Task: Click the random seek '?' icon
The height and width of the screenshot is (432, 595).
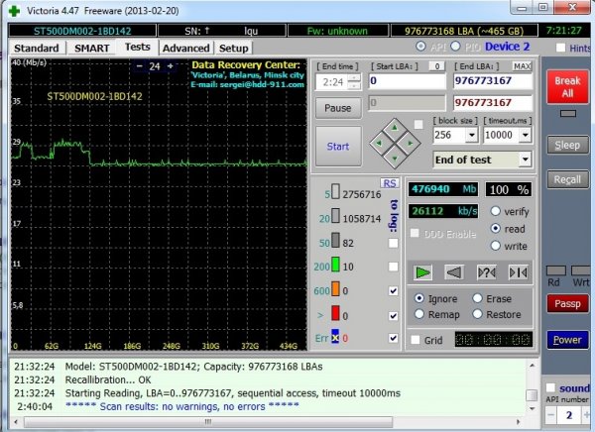Action: pyautogui.click(x=486, y=271)
